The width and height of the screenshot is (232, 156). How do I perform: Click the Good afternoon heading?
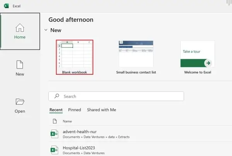[x=71, y=20]
